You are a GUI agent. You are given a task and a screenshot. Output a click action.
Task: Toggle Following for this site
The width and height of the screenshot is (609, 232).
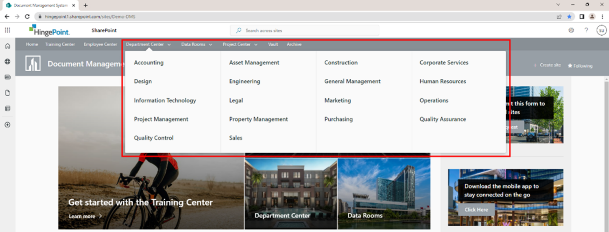click(x=580, y=66)
